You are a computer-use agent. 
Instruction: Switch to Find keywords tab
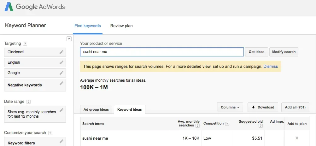click(x=88, y=26)
